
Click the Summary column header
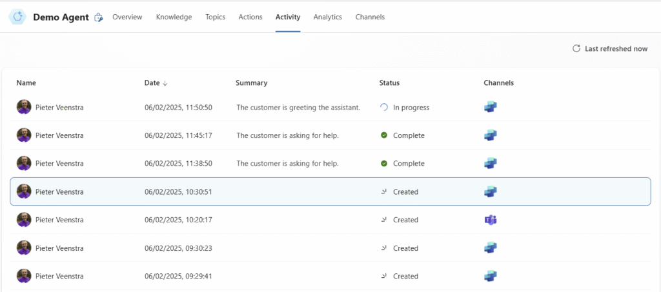tap(251, 83)
